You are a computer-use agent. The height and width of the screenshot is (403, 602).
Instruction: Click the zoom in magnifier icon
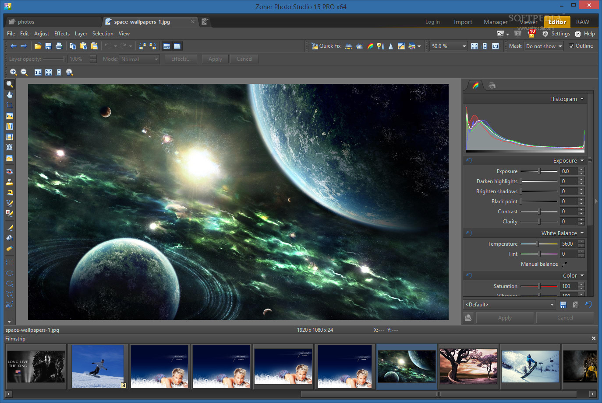tap(14, 72)
